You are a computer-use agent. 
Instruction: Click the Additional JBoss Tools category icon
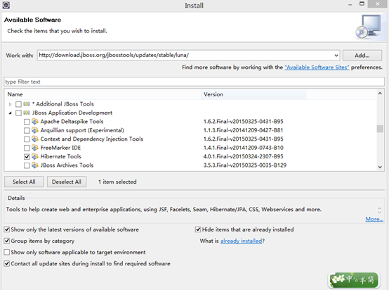point(27,104)
